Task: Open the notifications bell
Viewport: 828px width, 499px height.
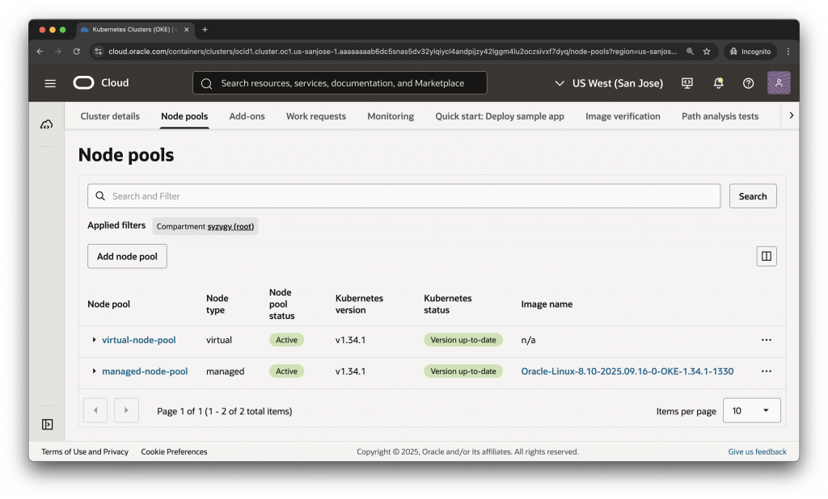Action: point(718,83)
